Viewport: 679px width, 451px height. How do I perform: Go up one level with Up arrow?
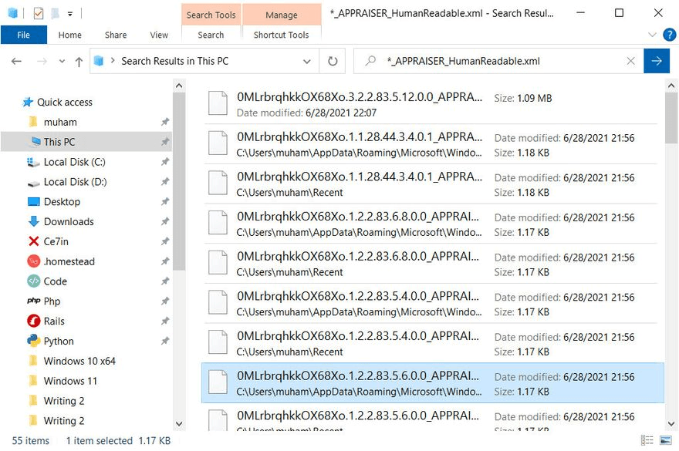[79, 62]
